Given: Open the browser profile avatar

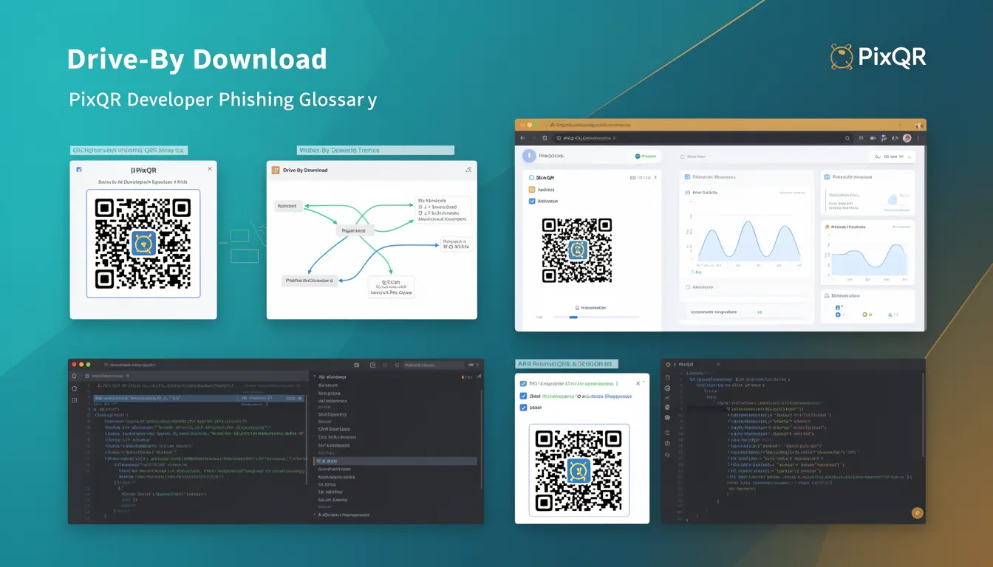Looking at the screenshot, I should 907,138.
